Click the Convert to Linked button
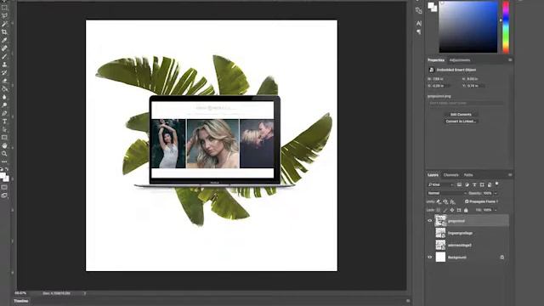544x306 pixels. click(461, 121)
